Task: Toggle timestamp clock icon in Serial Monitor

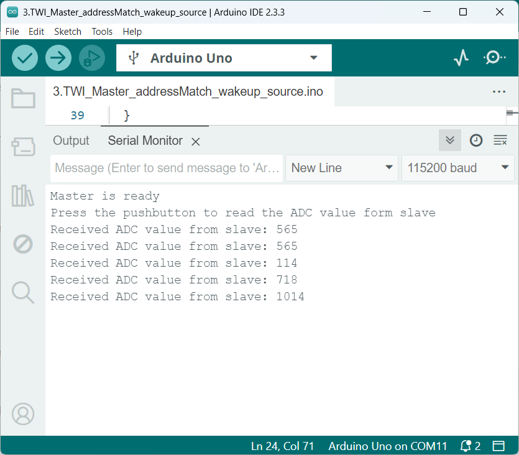Action: click(x=476, y=140)
